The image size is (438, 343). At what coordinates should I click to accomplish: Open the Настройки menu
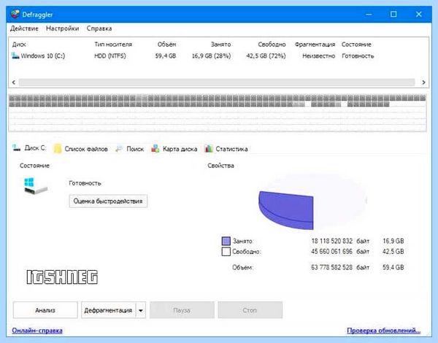click(x=62, y=28)
